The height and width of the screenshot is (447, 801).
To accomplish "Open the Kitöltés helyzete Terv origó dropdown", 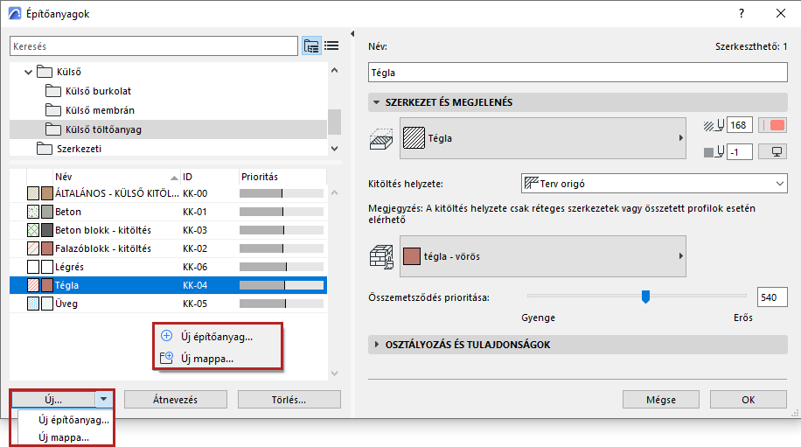I will [x=654, y=184].
